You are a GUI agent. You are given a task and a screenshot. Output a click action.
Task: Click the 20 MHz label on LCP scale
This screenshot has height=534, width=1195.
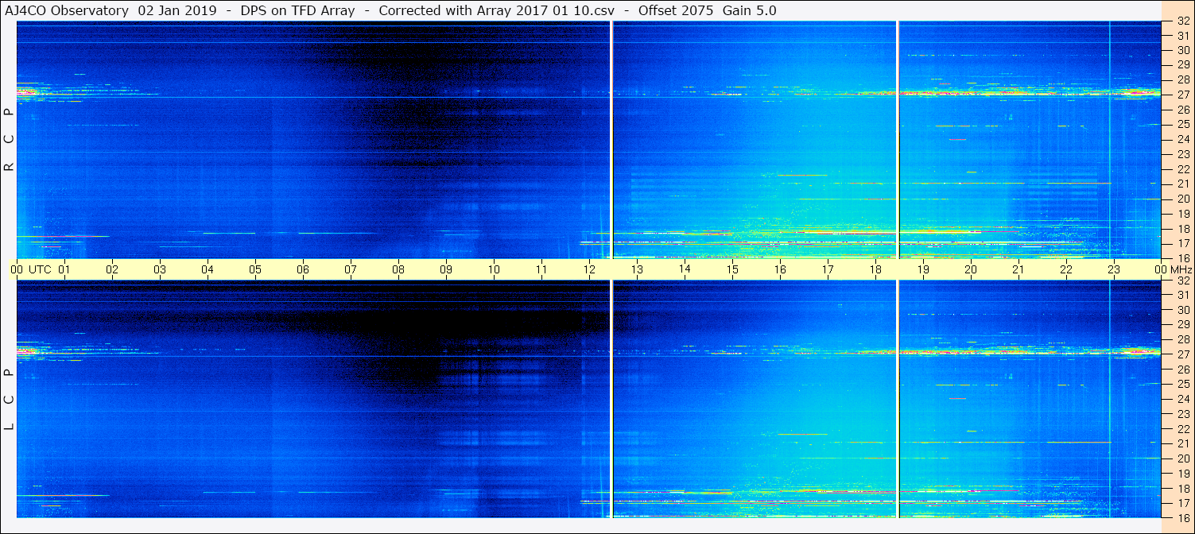pyautogui.click(x=1182, y=459)
